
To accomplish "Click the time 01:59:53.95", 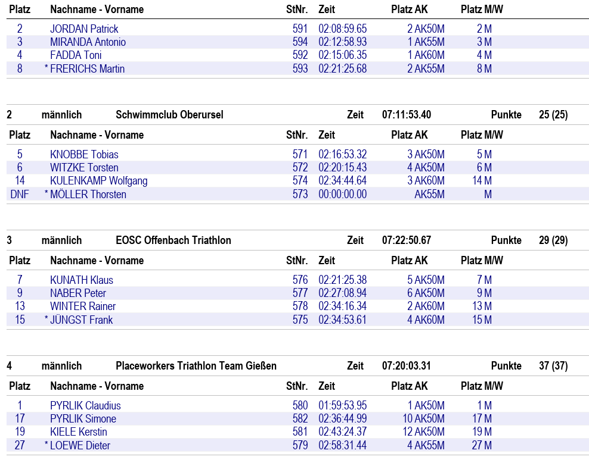I will pyautogui.click(x=342, y=406).
